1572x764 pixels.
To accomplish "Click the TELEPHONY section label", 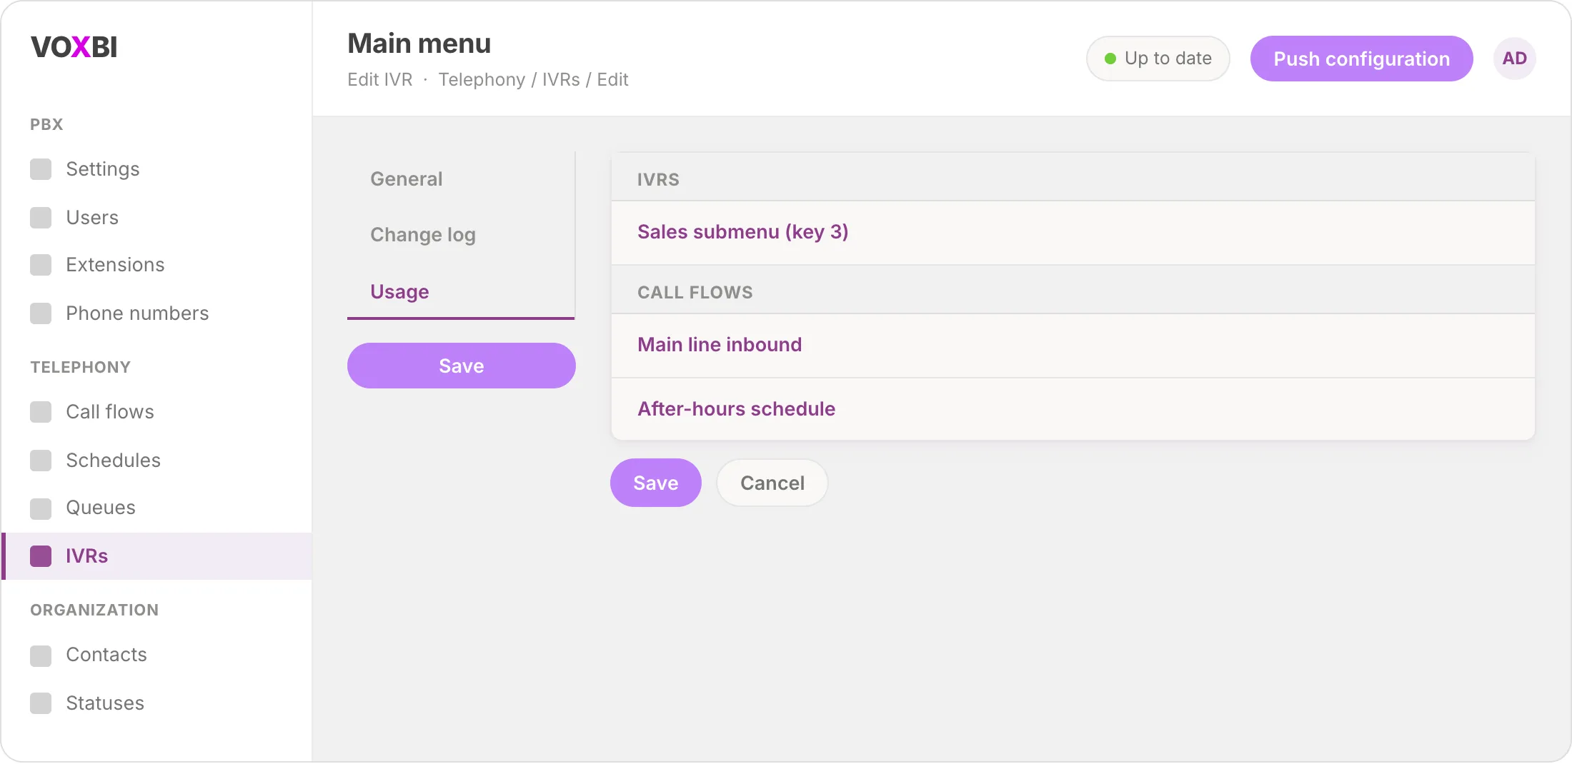I will pos(80,367).
